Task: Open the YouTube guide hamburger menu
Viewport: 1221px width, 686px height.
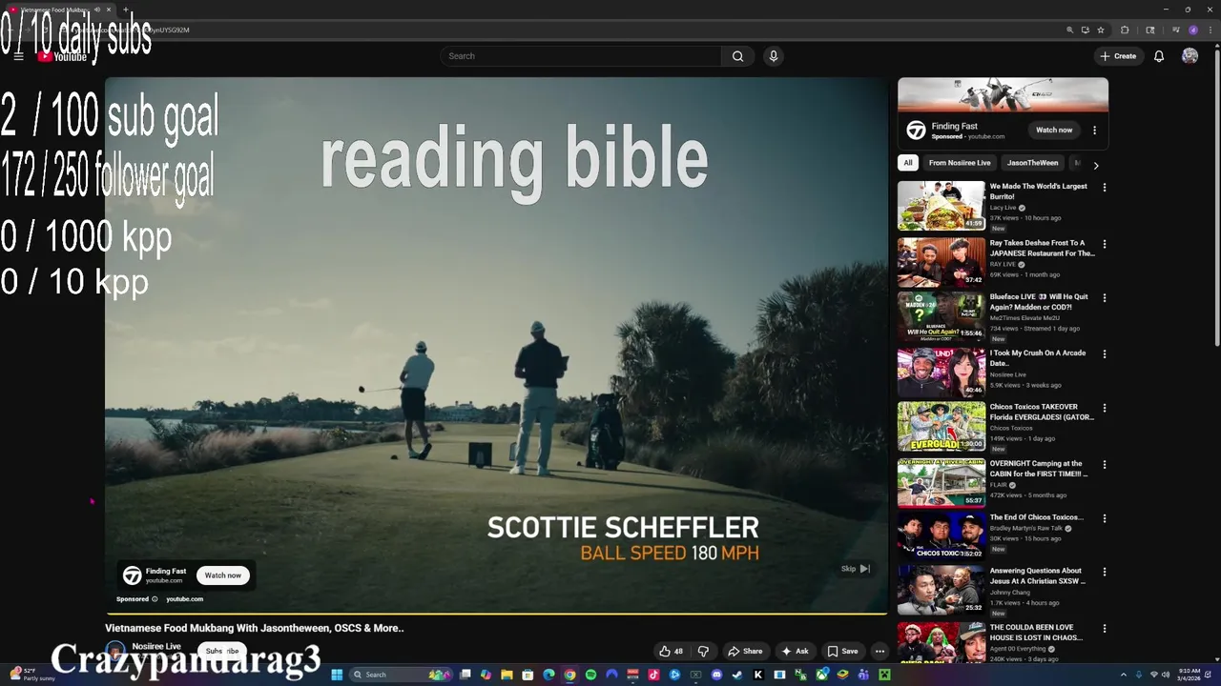Action: click(18, 56)
